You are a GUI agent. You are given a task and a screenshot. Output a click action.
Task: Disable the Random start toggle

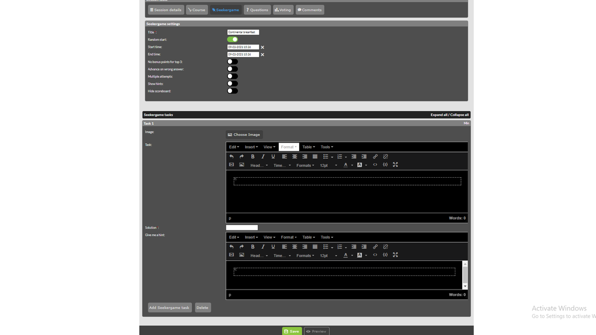click(x=233, y=39)
